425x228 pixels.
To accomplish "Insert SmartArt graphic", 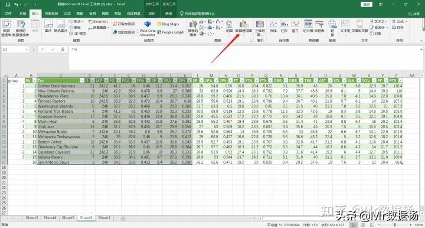I will [x=98, y=21].
